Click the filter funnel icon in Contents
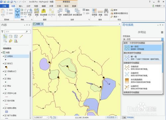Viewport: 166px width, 120px height. (2, 32)
